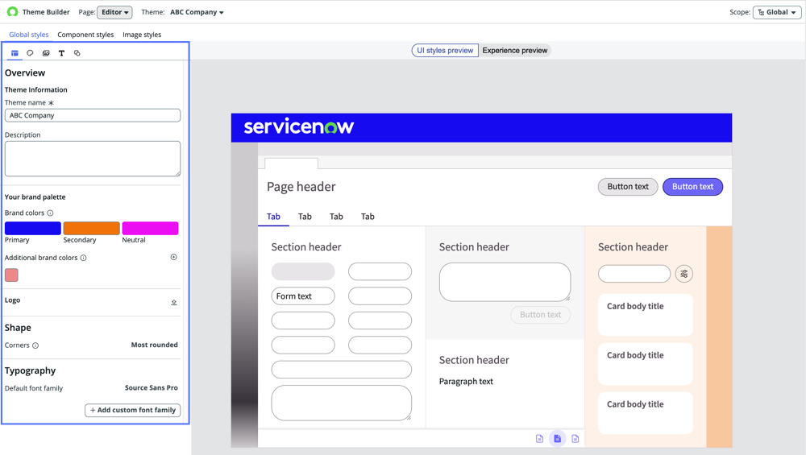The width and height of the screenshot is (806, 455).
Task: Click the Page header text
Action: tap(301, 187)
